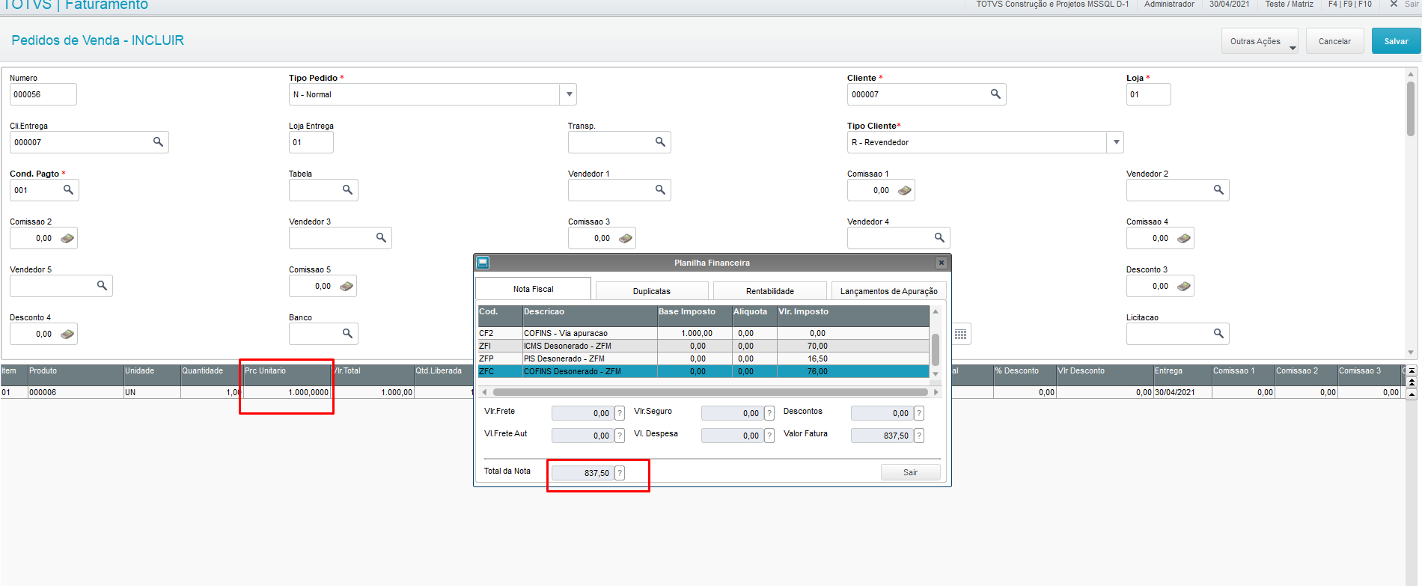Click the Sair link in top bar
1422x586 pixels.
[1404, 4]
